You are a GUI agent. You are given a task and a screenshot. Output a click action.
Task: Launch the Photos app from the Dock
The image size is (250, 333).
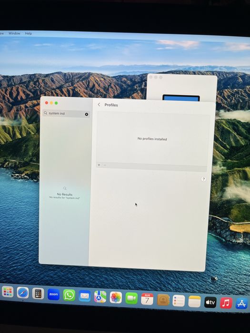116,297
